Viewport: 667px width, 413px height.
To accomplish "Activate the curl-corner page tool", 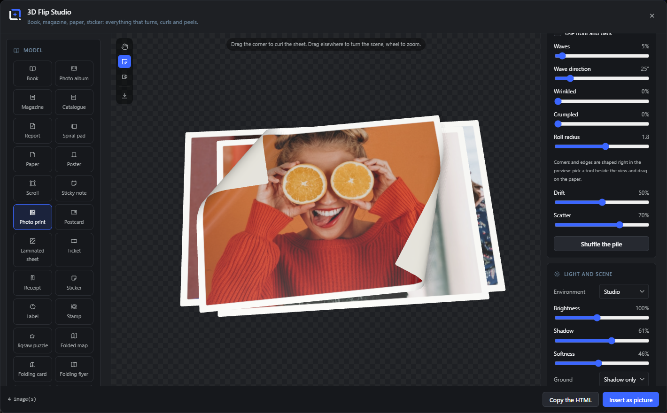I will coord(124,62).
